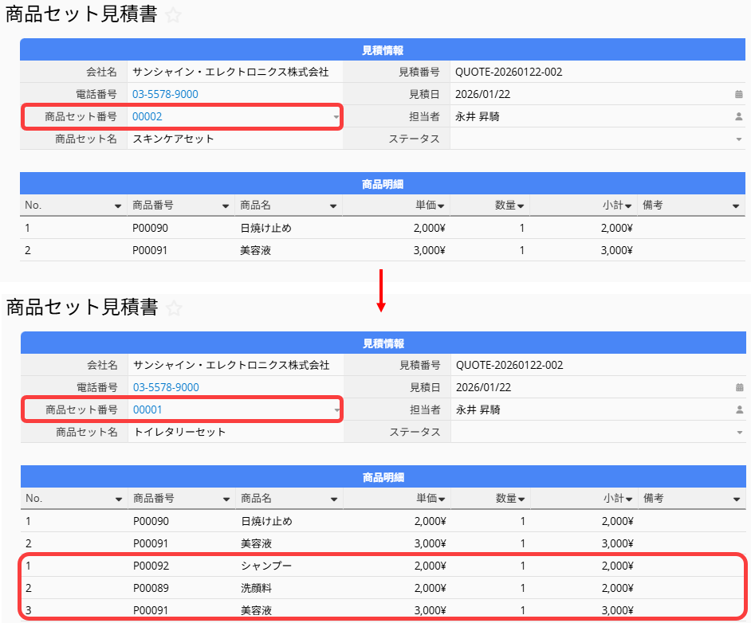The width and height of the screenshot is (751, 623).
Task: Click the favorite star in the スキンケアセット form title
Action: tap(173, 15)
